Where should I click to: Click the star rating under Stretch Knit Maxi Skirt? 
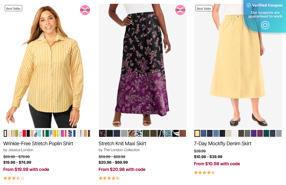coord(109,178)
